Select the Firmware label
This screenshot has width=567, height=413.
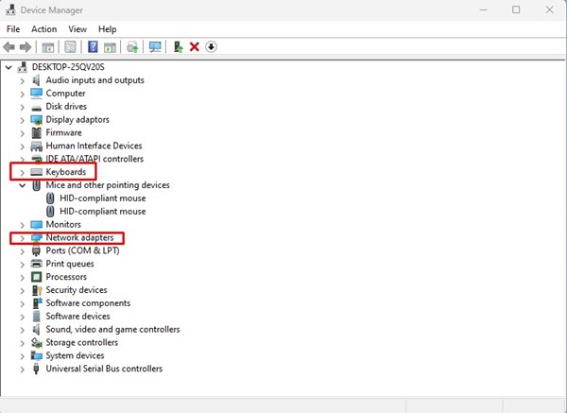click(63, 132)
